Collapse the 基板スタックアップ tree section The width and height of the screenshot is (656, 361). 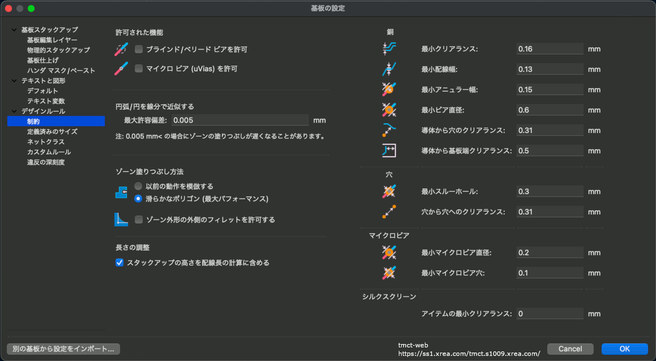[14, 29]
